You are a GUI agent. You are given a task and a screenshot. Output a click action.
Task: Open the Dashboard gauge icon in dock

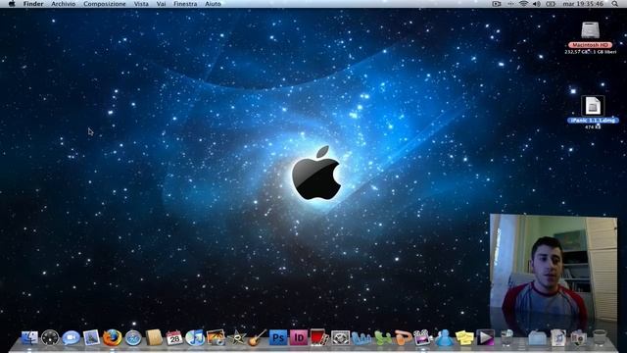50,337
